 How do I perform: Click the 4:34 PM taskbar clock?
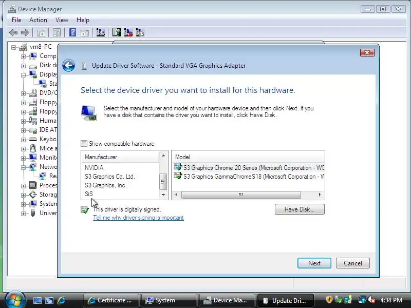tap(391, 300)
